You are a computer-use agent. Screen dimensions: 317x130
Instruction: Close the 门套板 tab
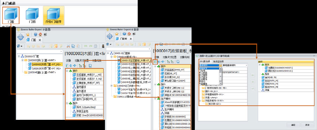[x=131, y=39]
